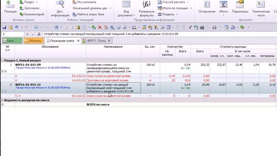The image size is (277, 156).
Task: Open the undo history dropdown arrow
Action: tap(22, 27)
